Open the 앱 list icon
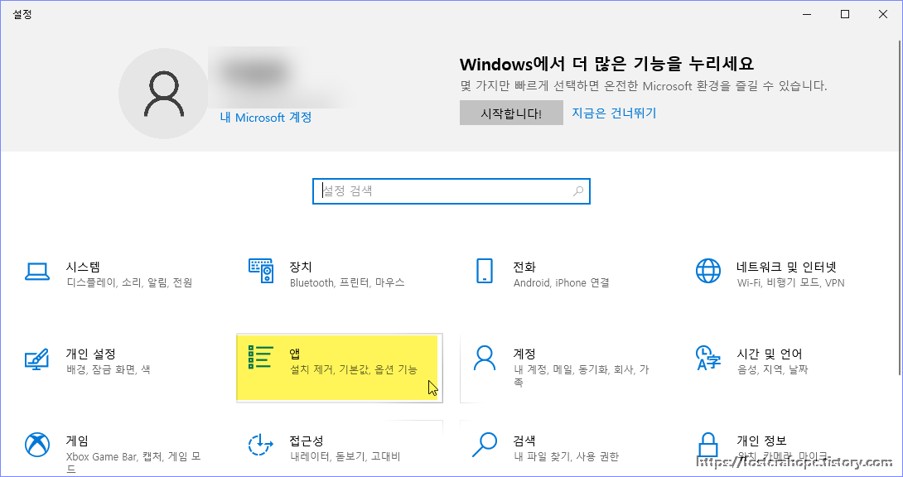 (260, 357)
